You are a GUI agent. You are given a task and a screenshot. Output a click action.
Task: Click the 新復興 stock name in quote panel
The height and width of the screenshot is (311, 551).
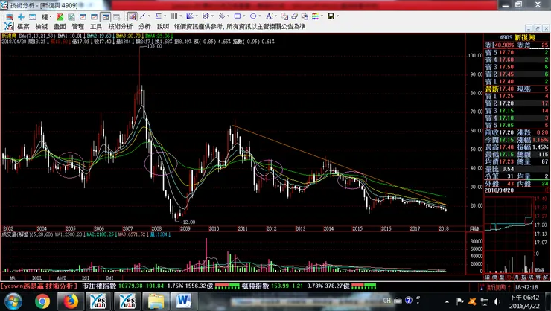(x=525, y=37)
